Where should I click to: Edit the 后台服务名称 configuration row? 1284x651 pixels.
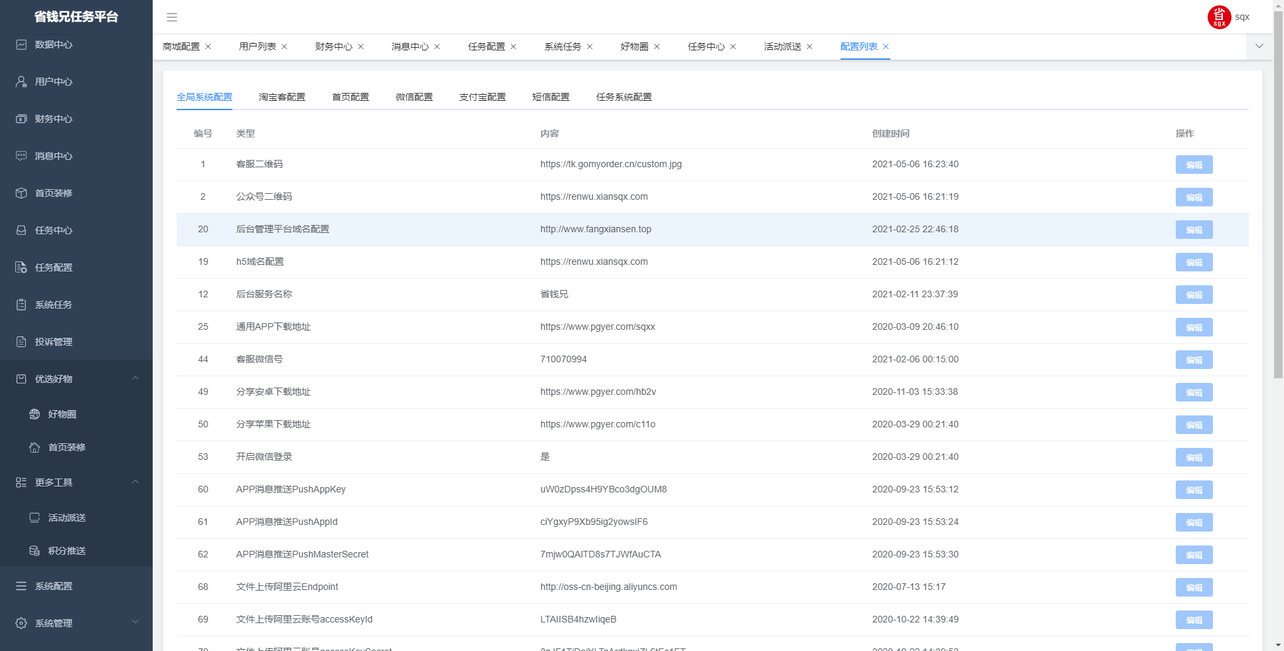[1194, 295]
